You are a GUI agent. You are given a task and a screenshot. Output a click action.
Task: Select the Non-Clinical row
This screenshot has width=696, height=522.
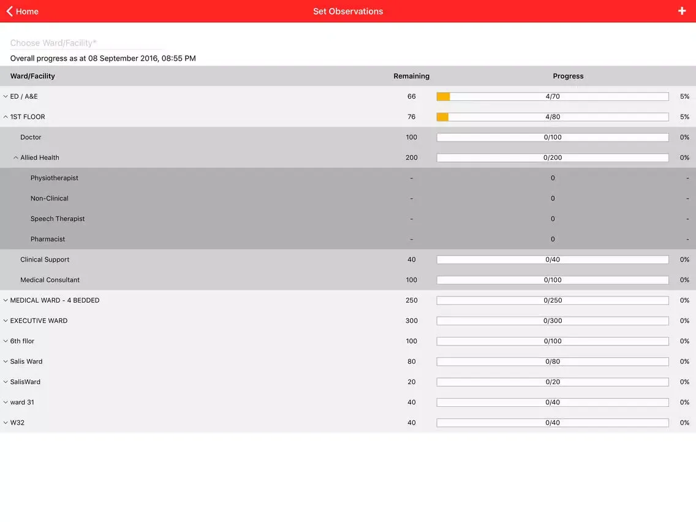coord(348,199)
